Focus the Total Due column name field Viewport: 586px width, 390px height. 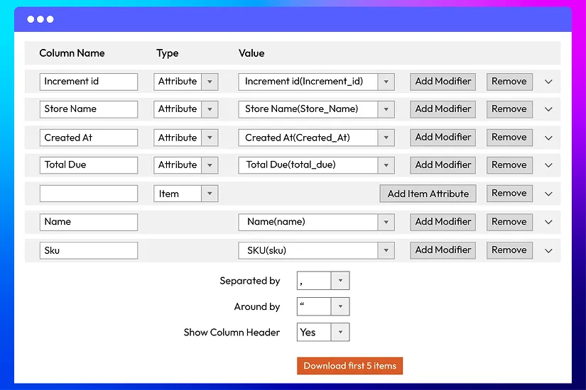[x=89, y=165]
